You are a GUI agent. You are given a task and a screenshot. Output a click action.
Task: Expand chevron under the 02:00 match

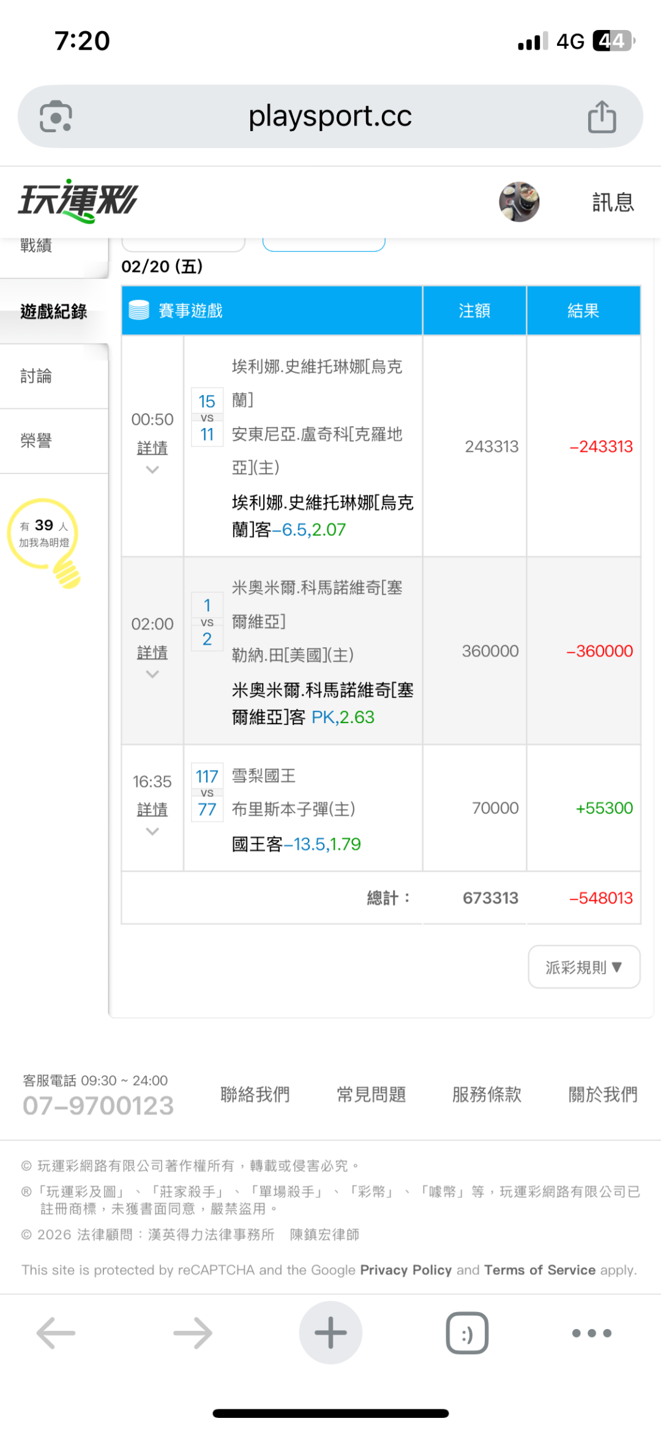152,674
